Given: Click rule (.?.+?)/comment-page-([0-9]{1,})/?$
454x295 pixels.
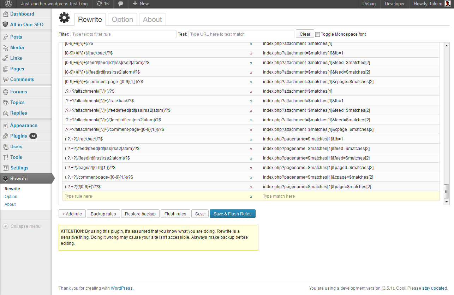Looking at the screenshot, I should click(x=99, y=177).
